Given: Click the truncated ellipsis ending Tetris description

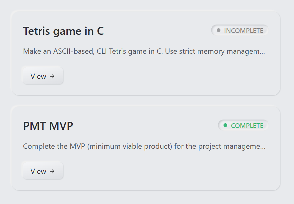Looking at the screenshot, I should 262,52.
